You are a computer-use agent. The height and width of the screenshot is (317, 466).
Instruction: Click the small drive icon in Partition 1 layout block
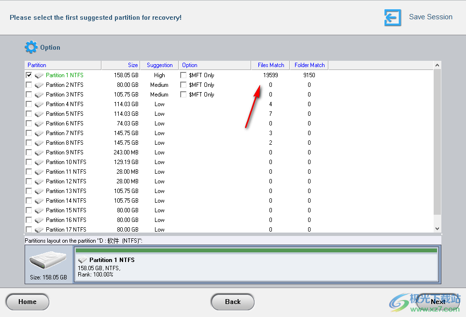[x=82, y=260]
